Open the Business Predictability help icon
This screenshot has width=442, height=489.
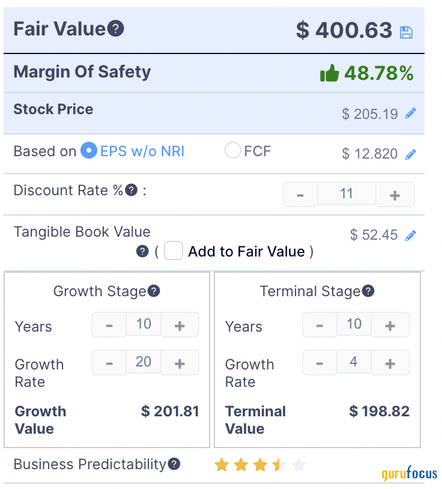[x=174, y=464]
